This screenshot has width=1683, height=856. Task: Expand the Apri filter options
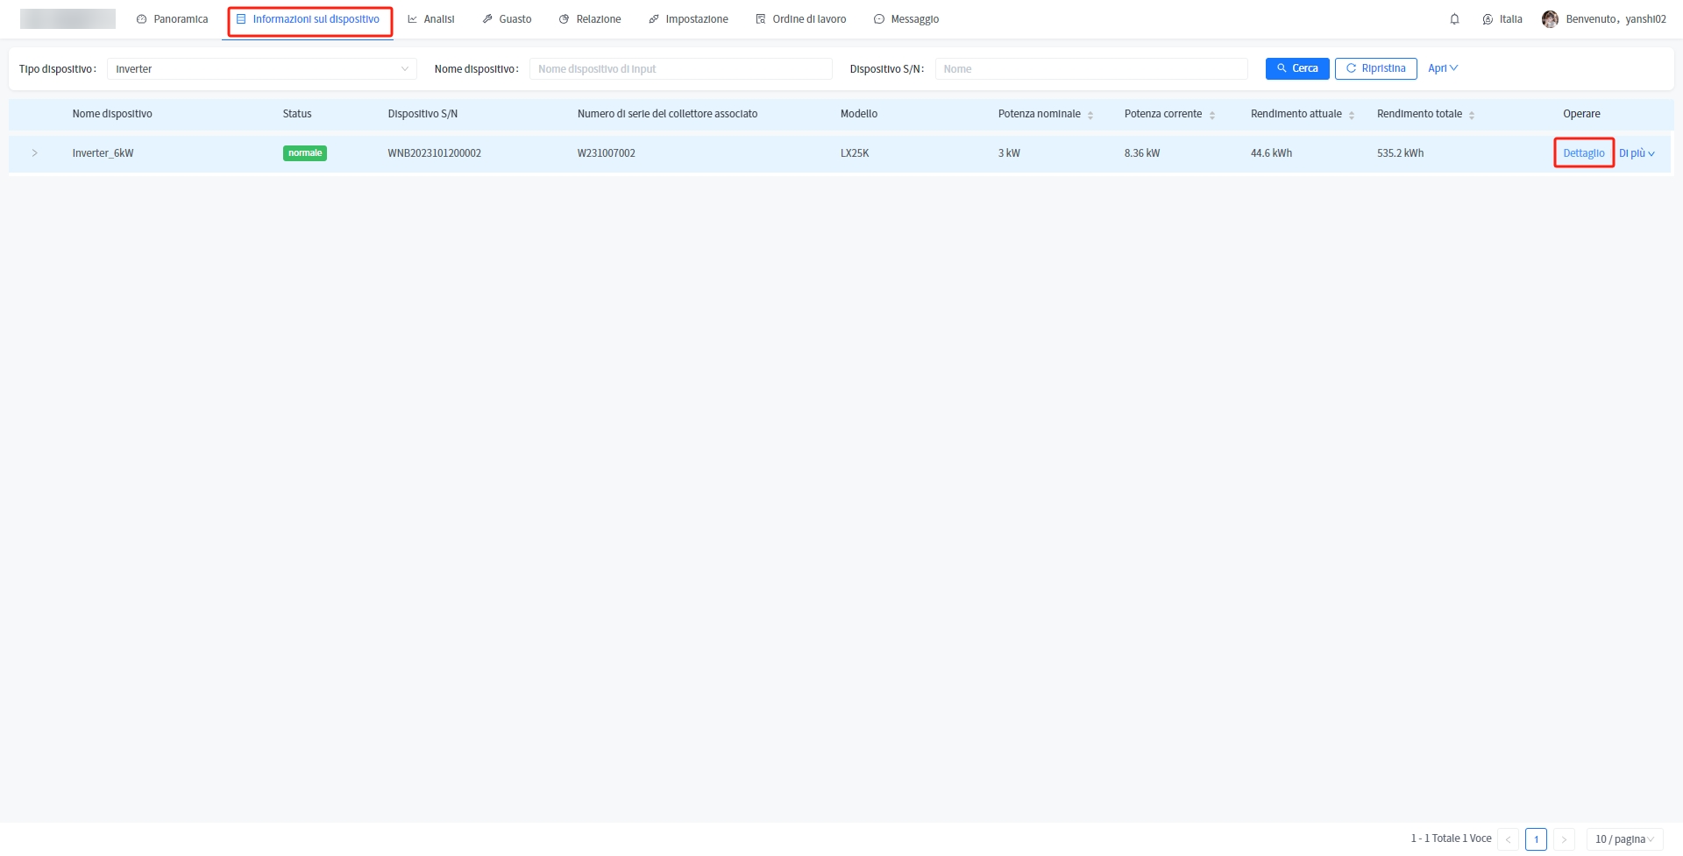(1442, 68)
